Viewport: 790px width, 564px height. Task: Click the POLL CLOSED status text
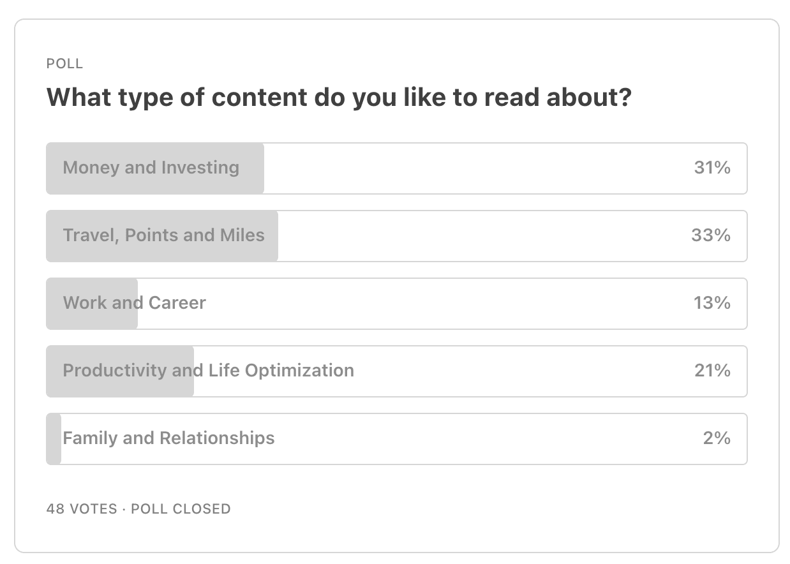(181, 509)
